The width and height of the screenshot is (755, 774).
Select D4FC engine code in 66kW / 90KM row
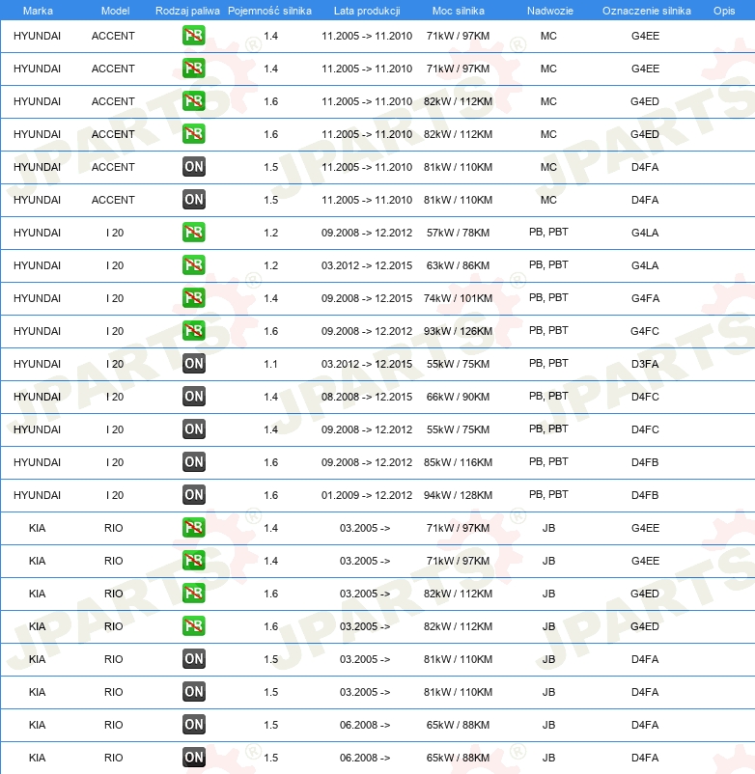(x=645, y=397)
